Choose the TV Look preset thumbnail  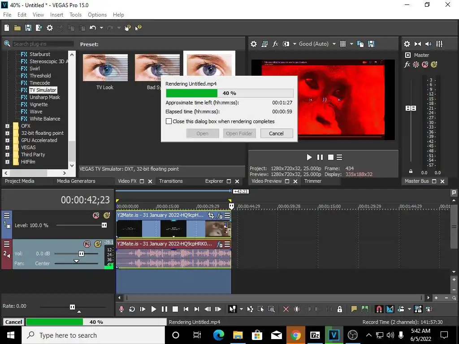point(105,68)
